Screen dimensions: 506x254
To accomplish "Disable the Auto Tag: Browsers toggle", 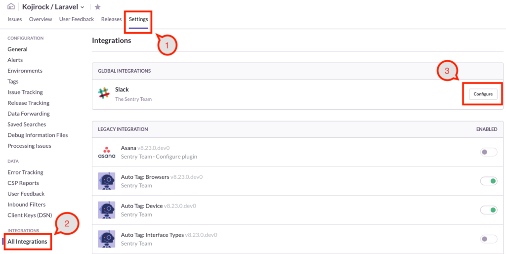I will [489, 181].
